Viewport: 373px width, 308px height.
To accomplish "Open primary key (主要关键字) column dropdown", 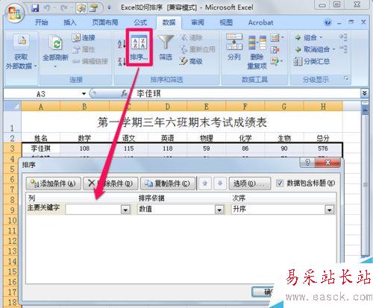I will pos(126,210).
